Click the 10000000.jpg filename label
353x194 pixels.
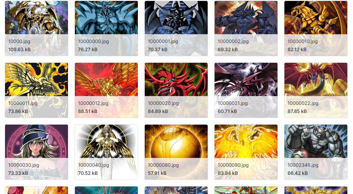click(93, 41)
